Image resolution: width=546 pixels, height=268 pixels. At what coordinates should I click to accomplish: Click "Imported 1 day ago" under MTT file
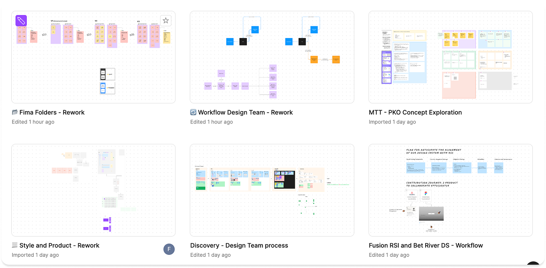pos(392,122)
